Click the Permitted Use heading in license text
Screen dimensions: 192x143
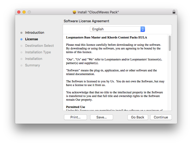(75, 107)
